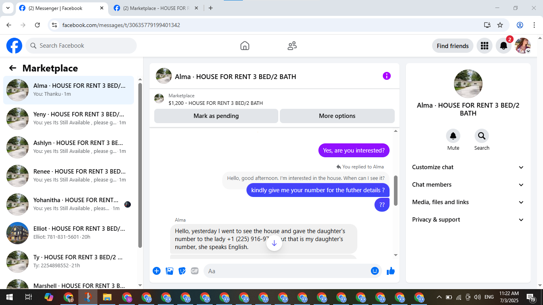
Task: Open Renee conversation in the list
Action: pos(68,176)
